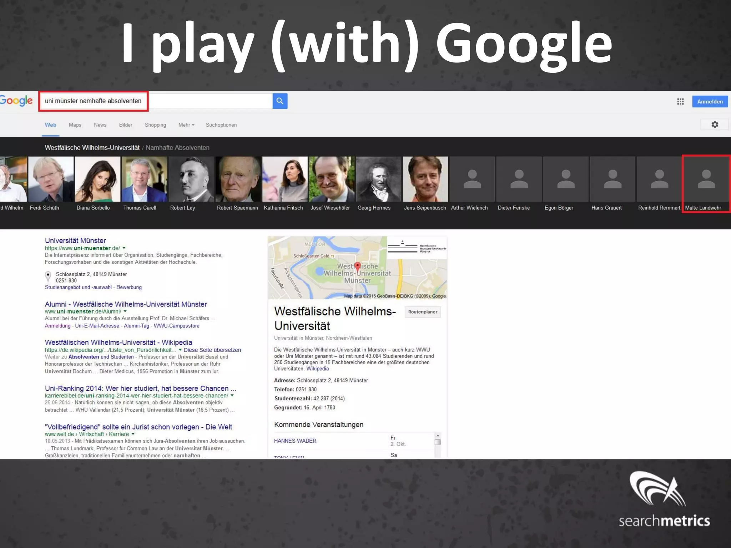Open the settings gear menu
The image size is (731, 548).
[x=715, y=125]
